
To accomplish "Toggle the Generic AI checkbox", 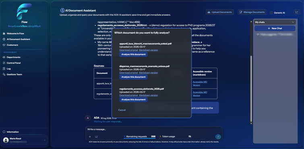I will [271, 13].
